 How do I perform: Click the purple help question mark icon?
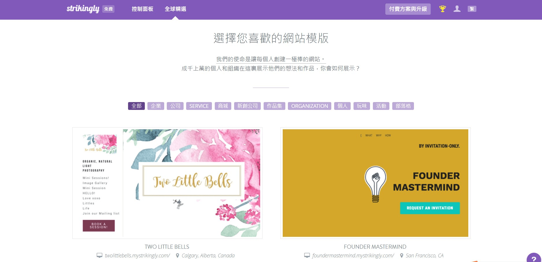[x=534, y=258]
